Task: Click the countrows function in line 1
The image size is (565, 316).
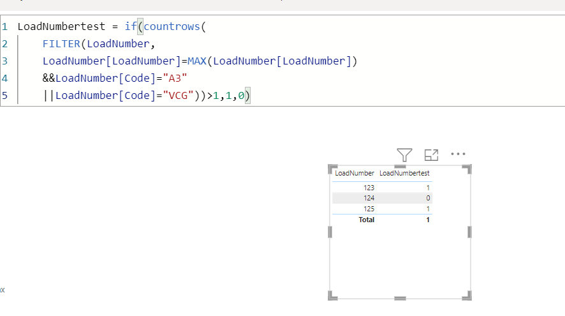Action: (x=172, y=26)
